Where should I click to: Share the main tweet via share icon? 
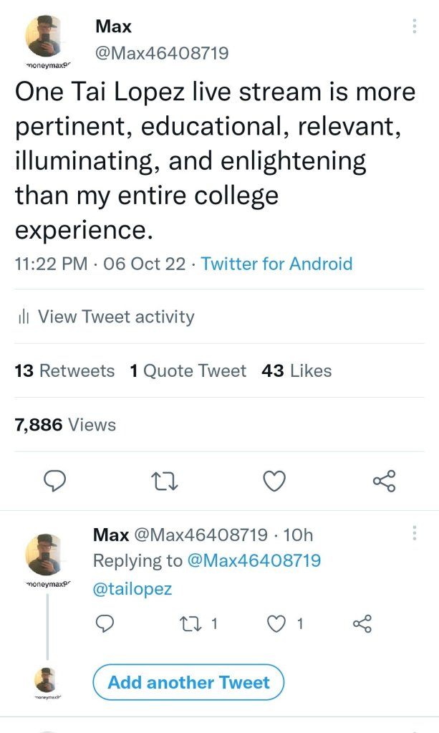coord(384,482)
